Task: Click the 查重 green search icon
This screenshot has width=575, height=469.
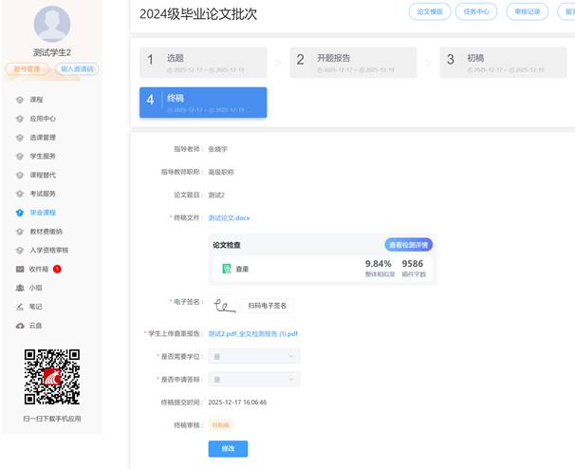Action: [x=227, y=269]
